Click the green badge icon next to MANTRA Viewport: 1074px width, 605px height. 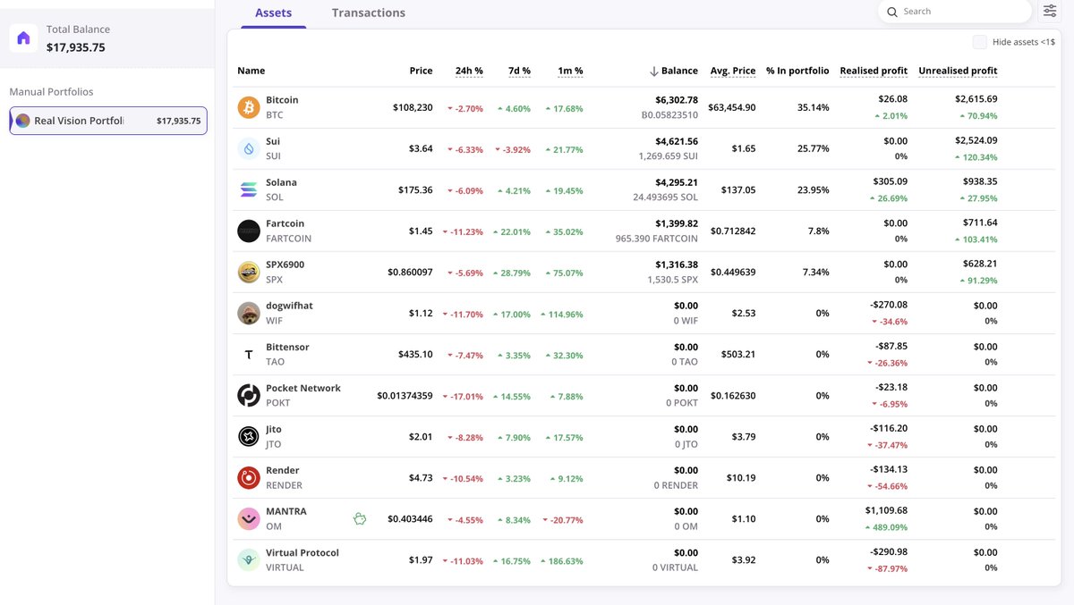(360, 517)
